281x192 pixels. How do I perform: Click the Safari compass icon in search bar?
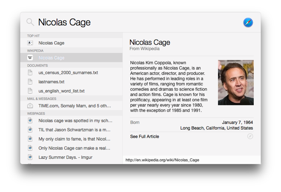(x=248, y=23)
